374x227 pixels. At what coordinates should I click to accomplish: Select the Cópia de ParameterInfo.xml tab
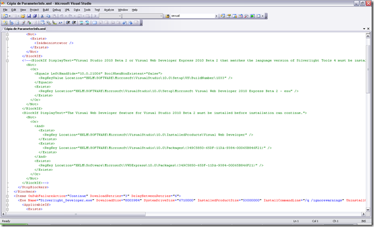pos(25,29)
